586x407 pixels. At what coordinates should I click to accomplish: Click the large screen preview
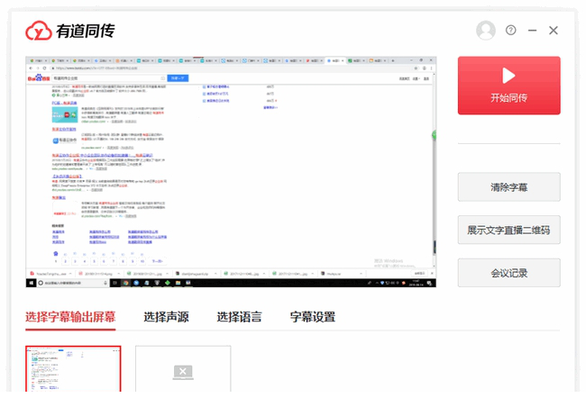pyautogui.click(x=231, y=172)
